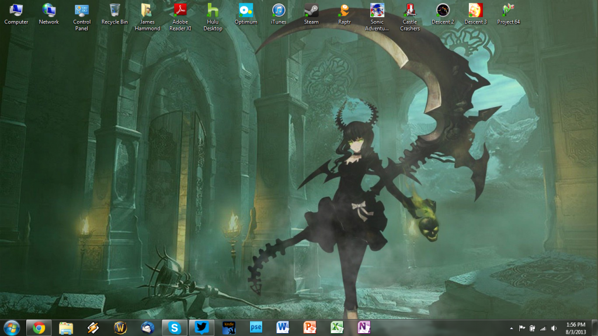The width and height of the screenshot is (598, 336).
Task: Switch to Google Chrome in the taskbar
Action: click(39, 328)
